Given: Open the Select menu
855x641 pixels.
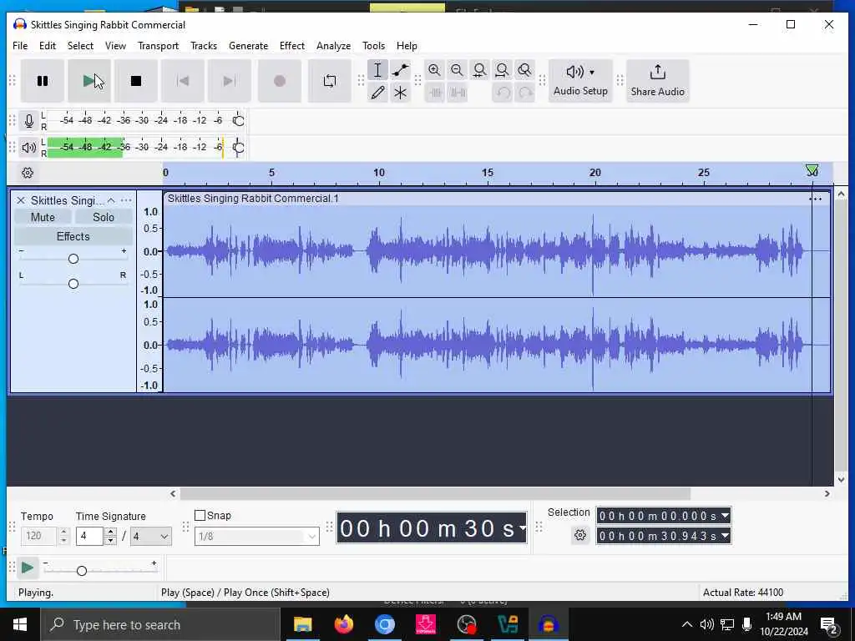Looking at the screenshot, I should [80, 46].
